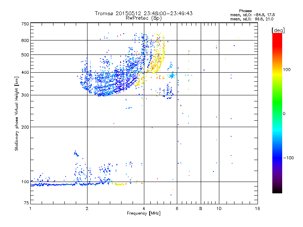Click x-axis tick label '6'

point(177,208)
